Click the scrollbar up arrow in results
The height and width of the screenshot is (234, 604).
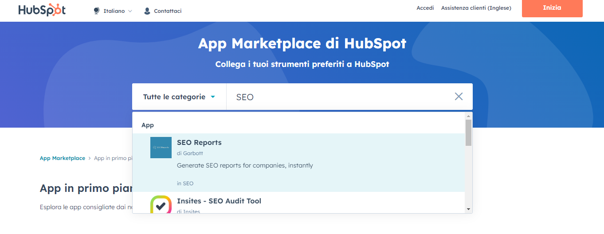tap(468, 116)
